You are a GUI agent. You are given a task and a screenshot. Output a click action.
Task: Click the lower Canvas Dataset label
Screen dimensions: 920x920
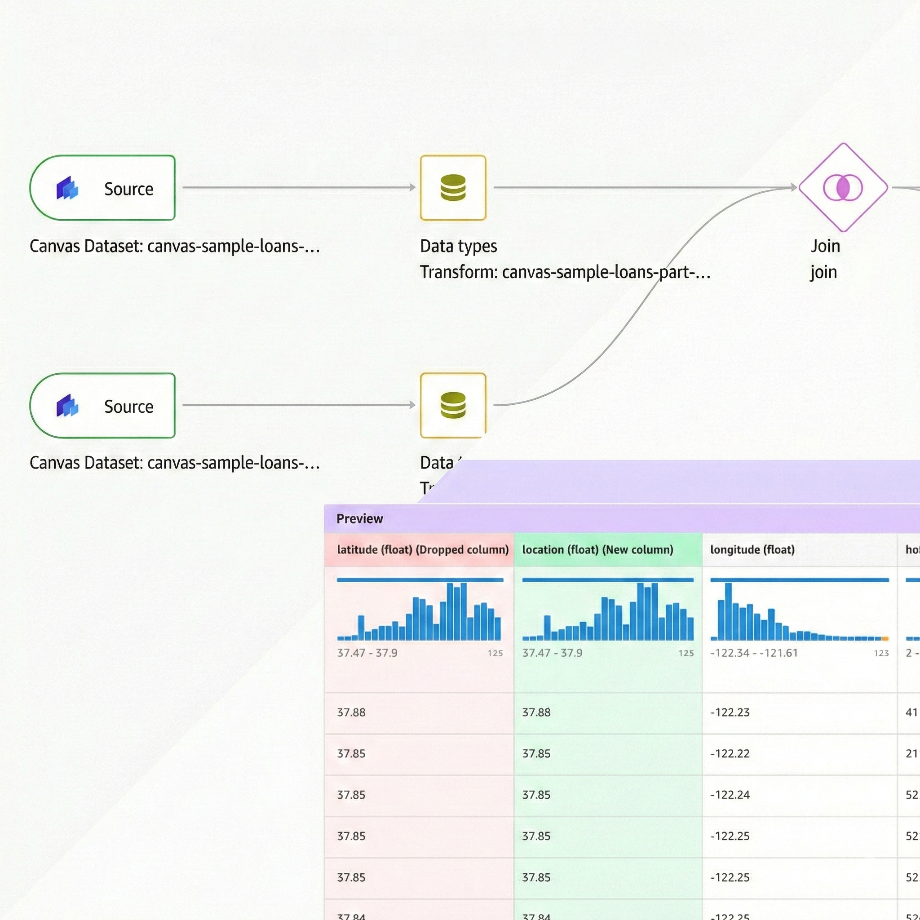[x=174, y=463]
